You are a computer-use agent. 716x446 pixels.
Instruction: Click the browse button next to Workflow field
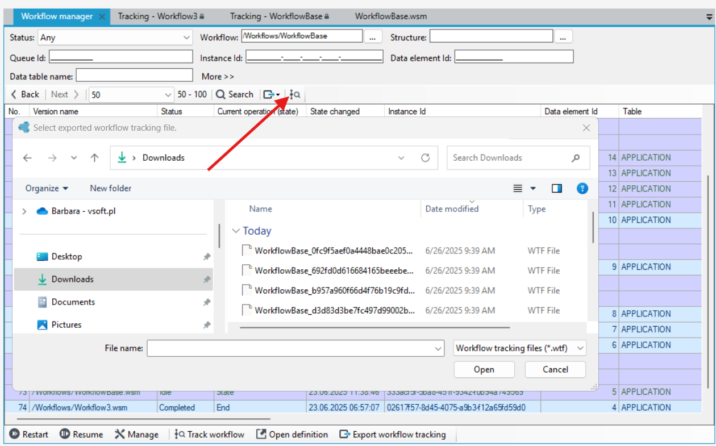pos(372,36)
